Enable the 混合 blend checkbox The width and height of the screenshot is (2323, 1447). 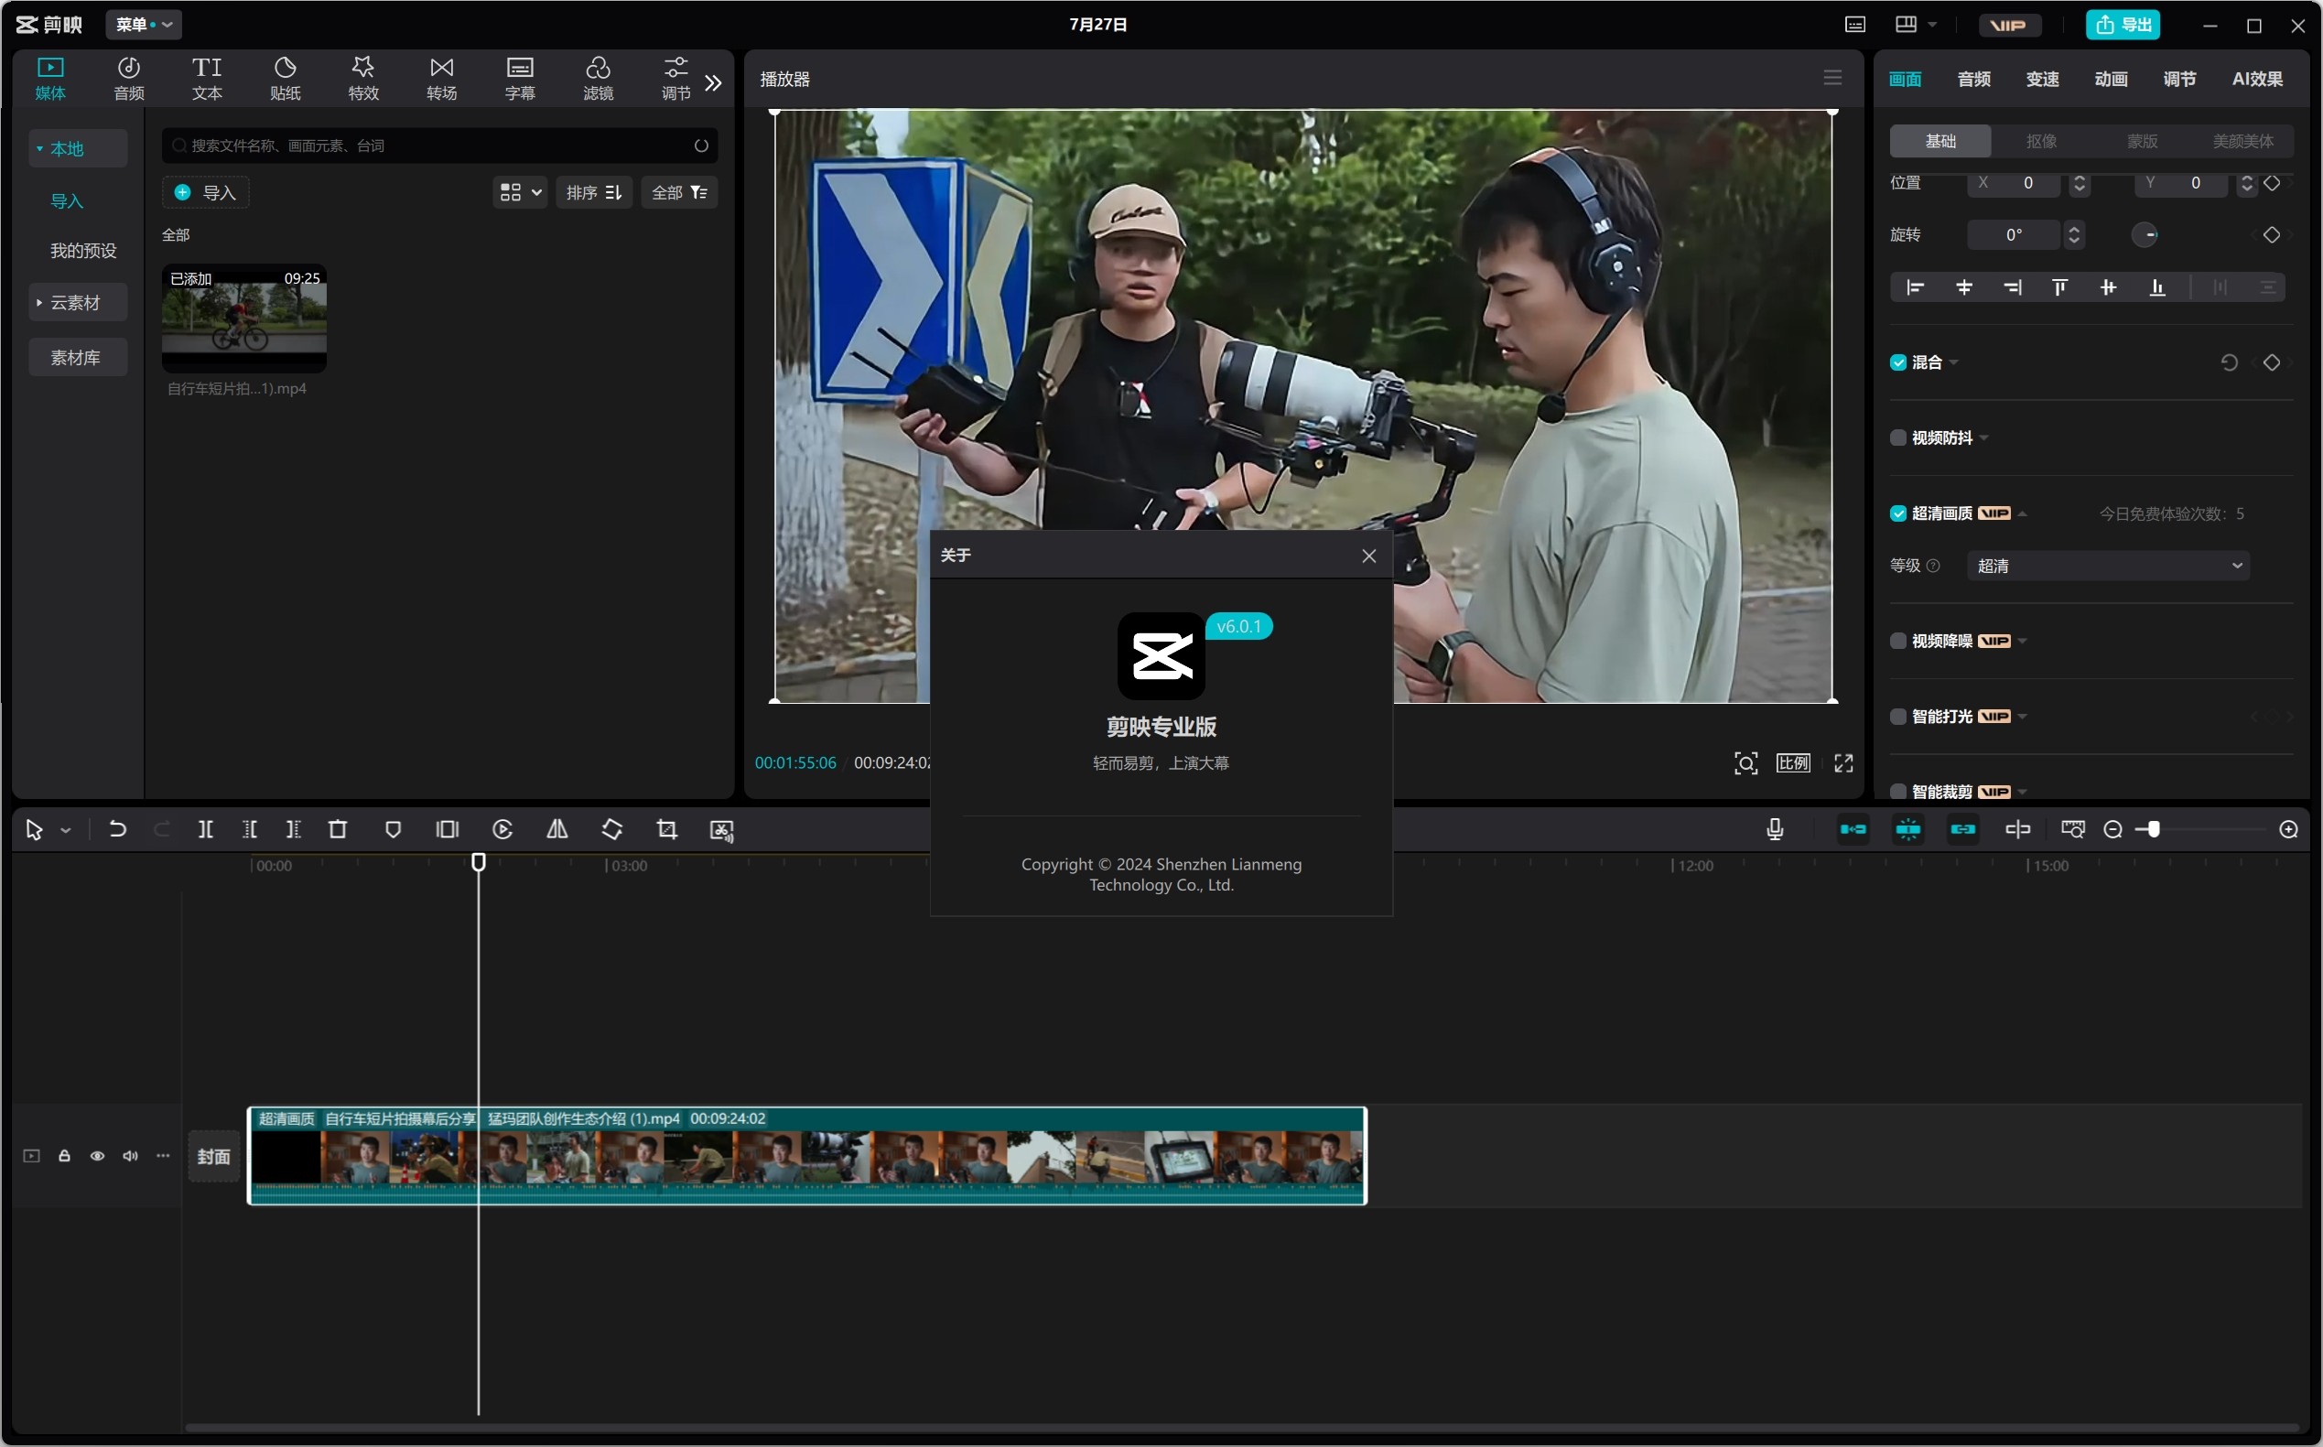click(x=1898, y=362)
